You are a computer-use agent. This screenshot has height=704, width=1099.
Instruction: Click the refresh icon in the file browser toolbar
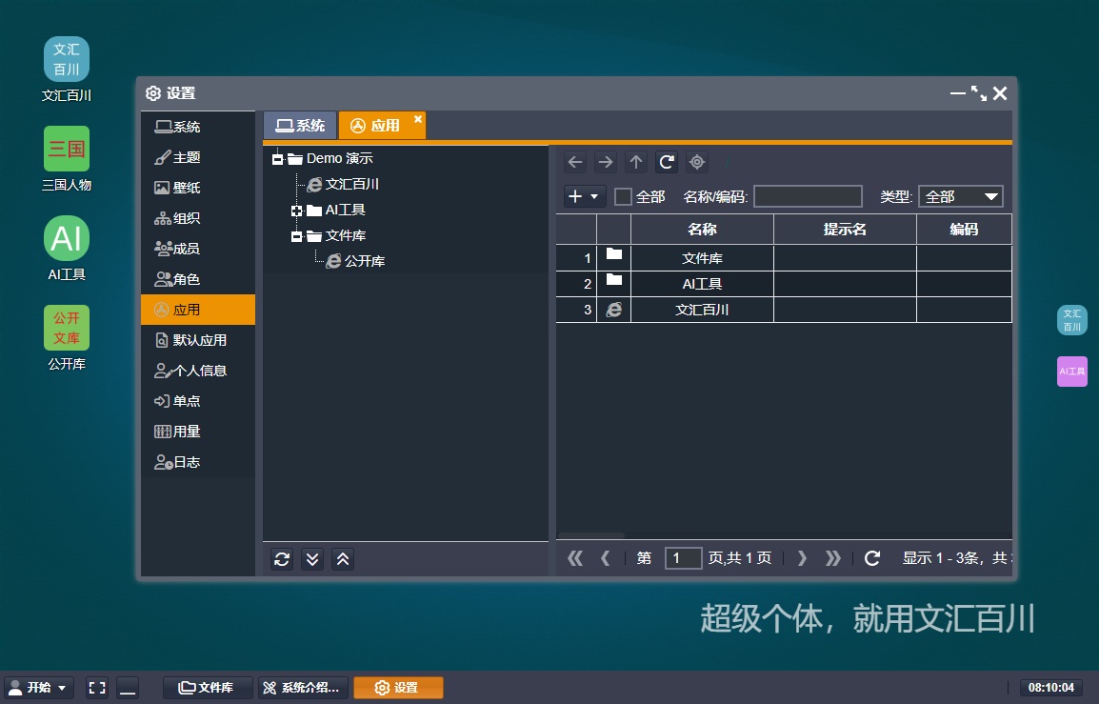(667, 162)
